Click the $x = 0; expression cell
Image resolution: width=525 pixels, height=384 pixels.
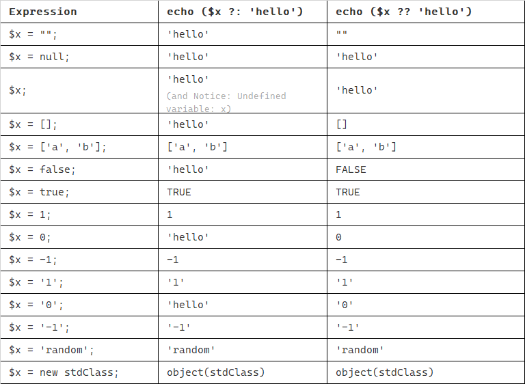point(79,237)
